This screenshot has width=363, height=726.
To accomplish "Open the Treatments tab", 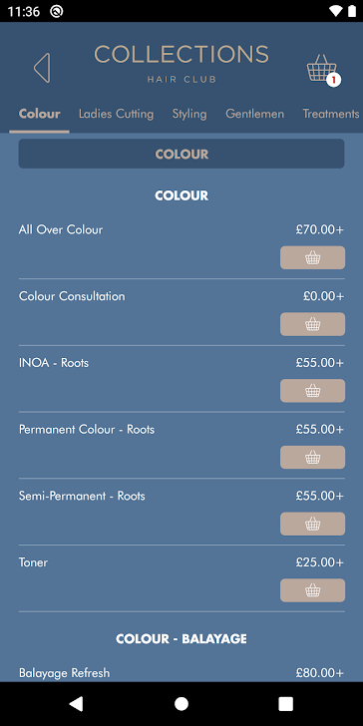I will coord(331,114).
